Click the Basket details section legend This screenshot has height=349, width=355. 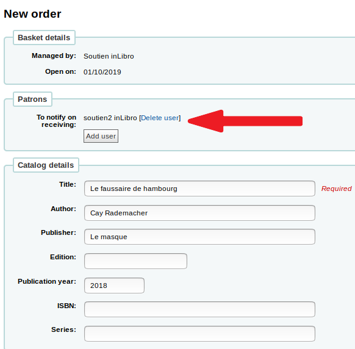pyautogui.click(x=44, y=38)
